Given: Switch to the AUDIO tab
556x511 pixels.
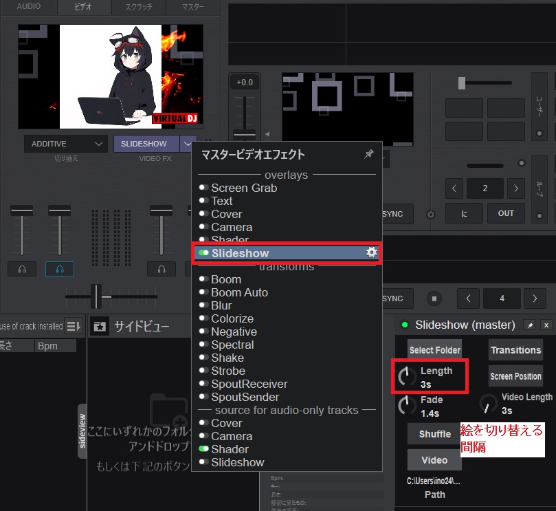Looking at the screenshot, I should pos(29,7).
